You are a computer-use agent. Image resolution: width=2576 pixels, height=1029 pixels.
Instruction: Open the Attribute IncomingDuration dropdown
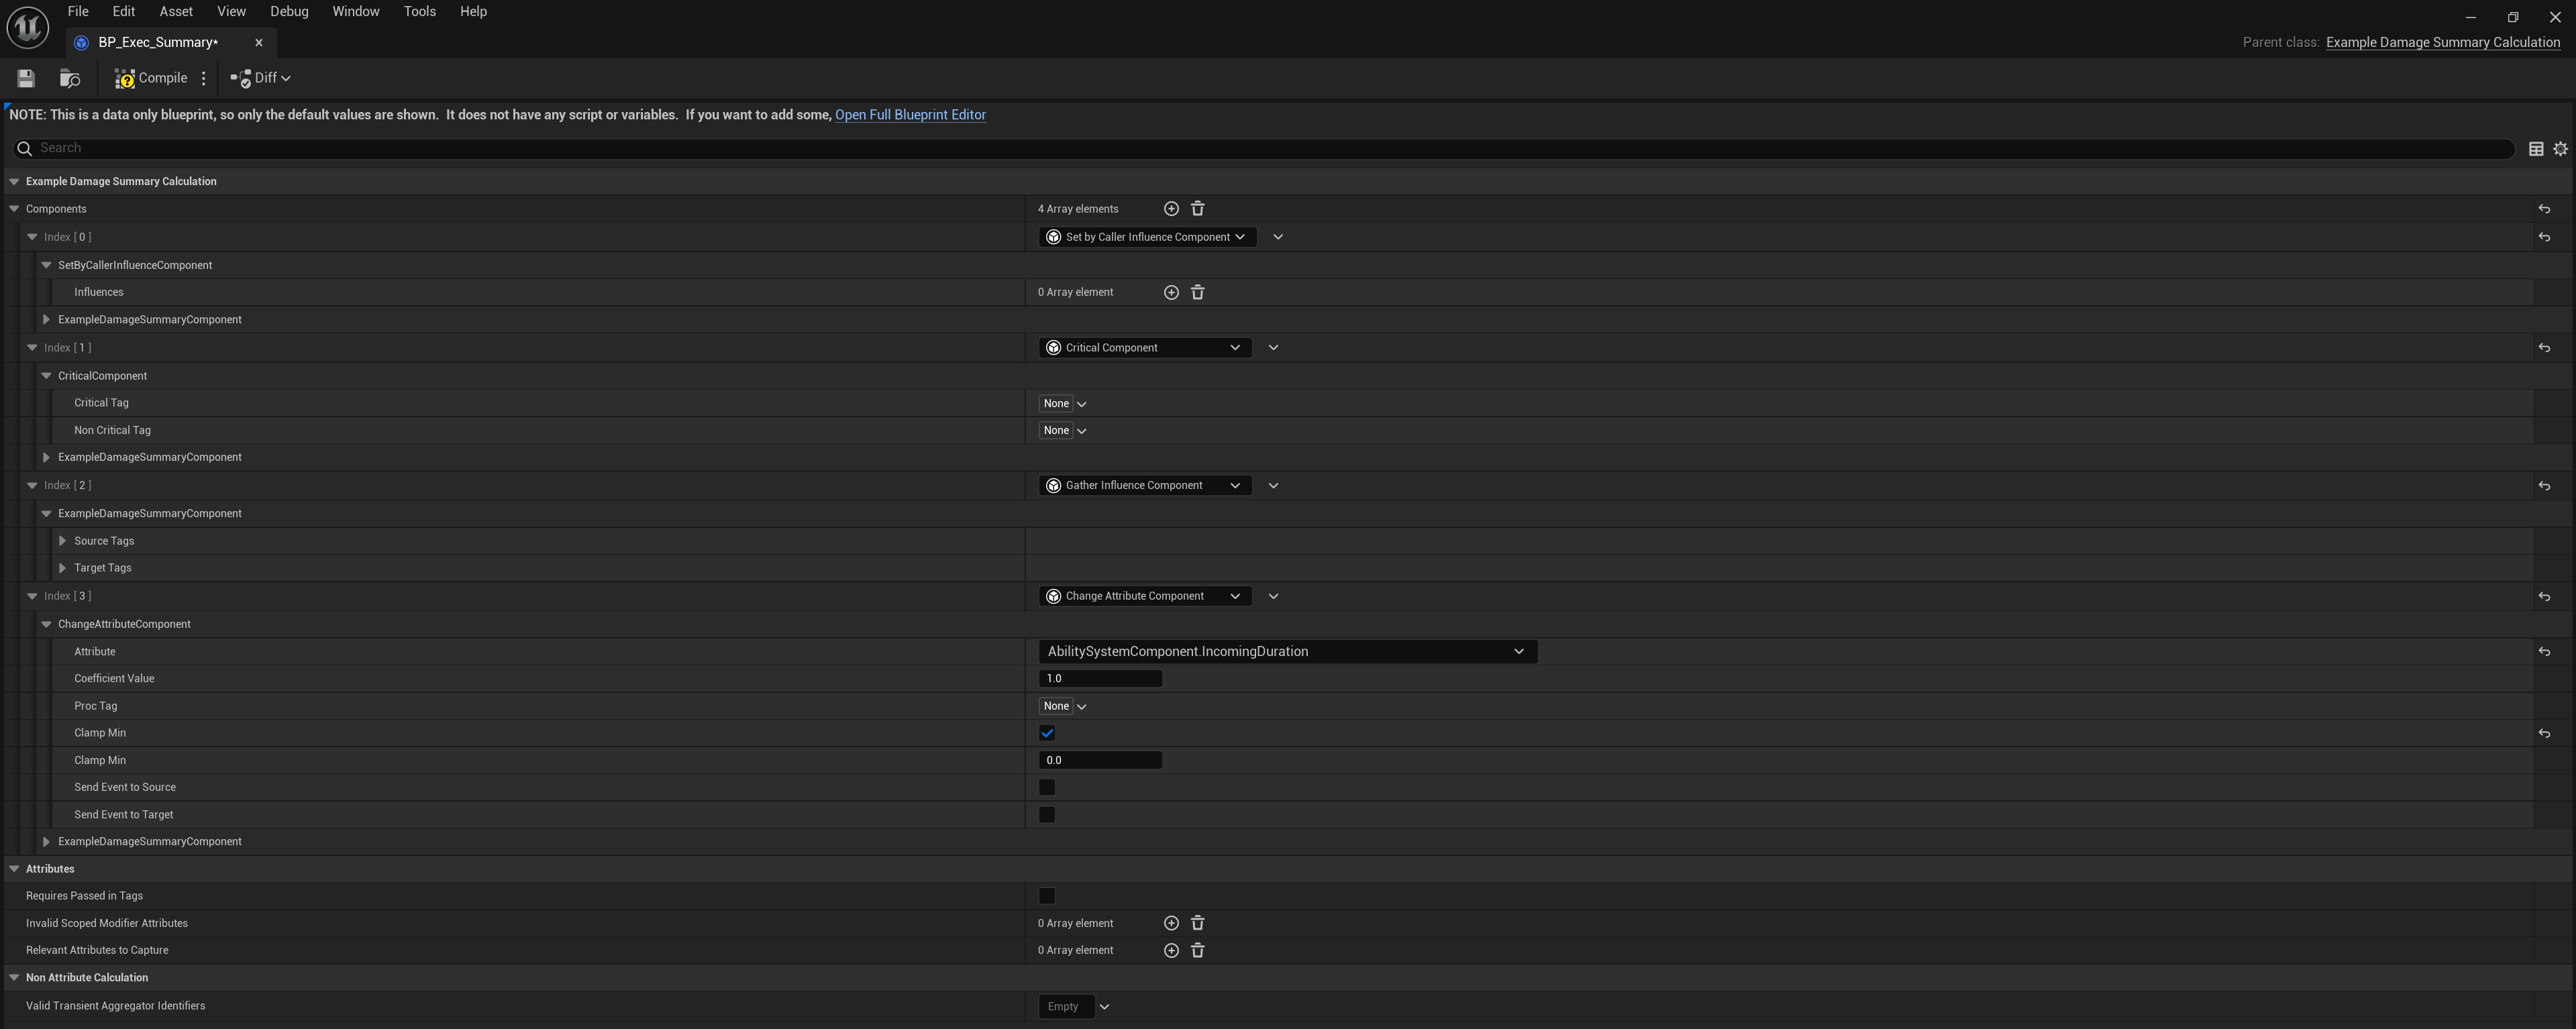click(1287, 652)
